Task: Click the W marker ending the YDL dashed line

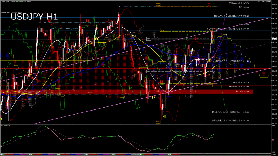Action: coord(211,85)
